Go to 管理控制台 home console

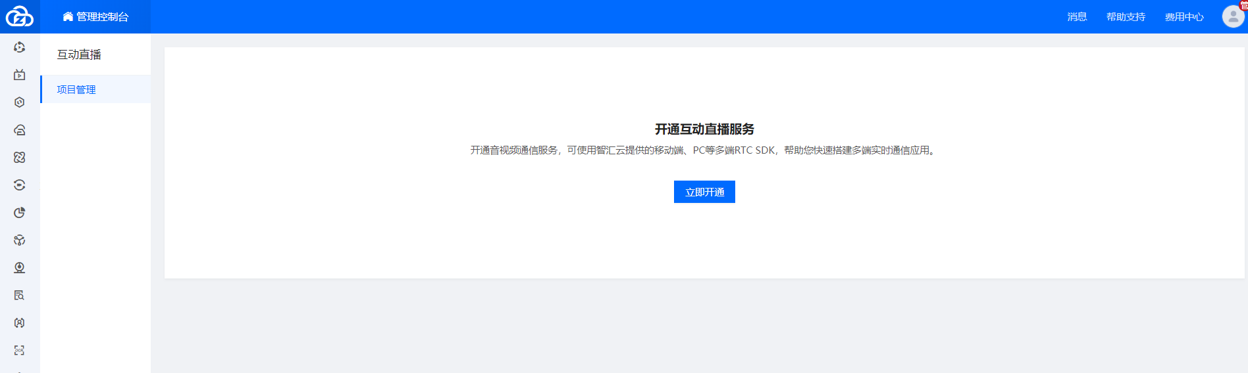(x=95, y=16)
